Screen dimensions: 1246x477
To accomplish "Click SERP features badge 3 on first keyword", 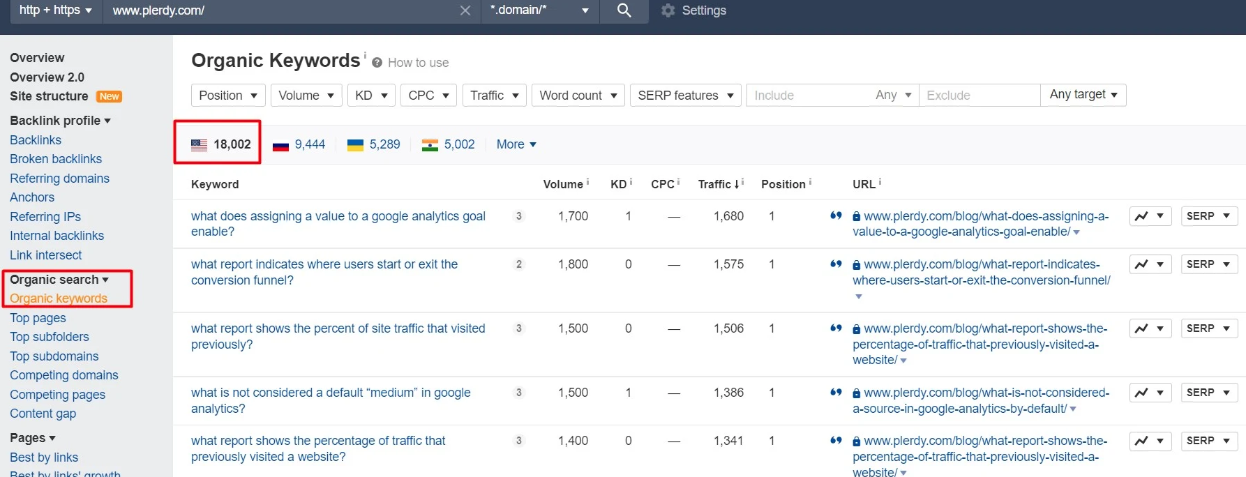I will coord(518,216).
